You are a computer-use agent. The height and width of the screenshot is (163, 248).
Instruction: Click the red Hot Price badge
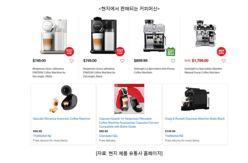click(221, 51)
